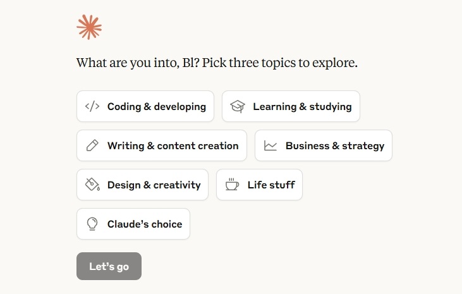Click the "Claude's choice" label text
462x294 pixels.
(x=145, y=224)
